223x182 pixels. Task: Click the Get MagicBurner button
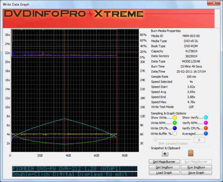point(164,162)
